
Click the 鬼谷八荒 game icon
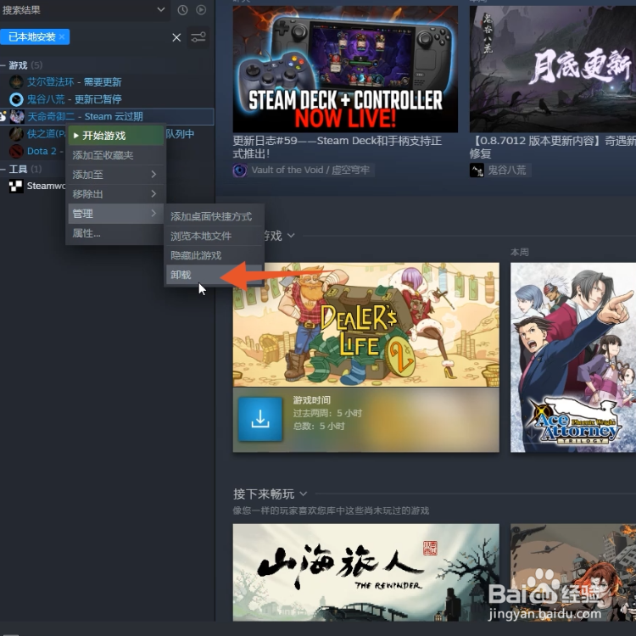click(x=16, y=99)
